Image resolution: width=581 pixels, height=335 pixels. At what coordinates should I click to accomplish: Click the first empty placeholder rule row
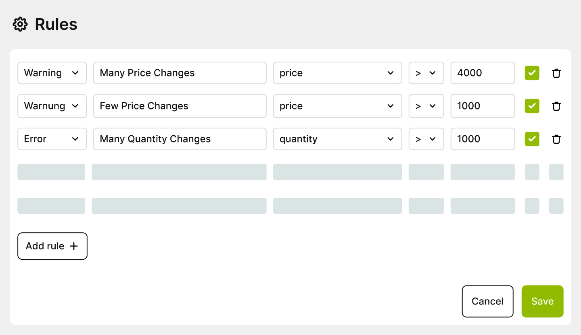180,172
